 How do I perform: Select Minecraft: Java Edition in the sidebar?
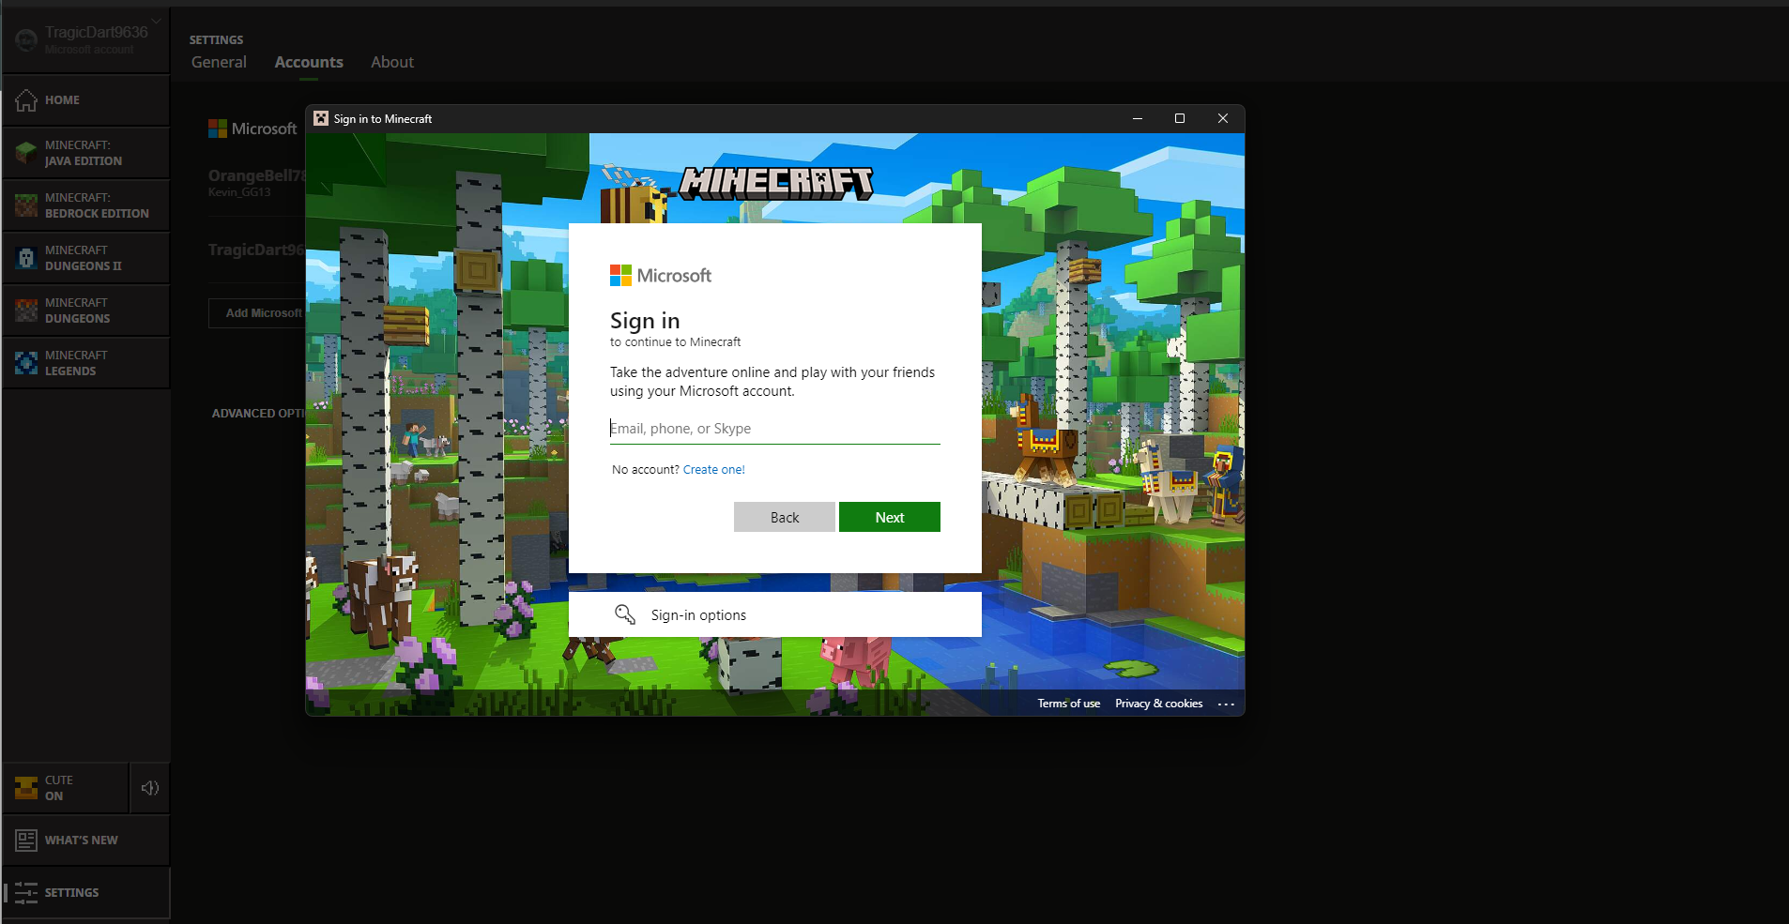85,153
